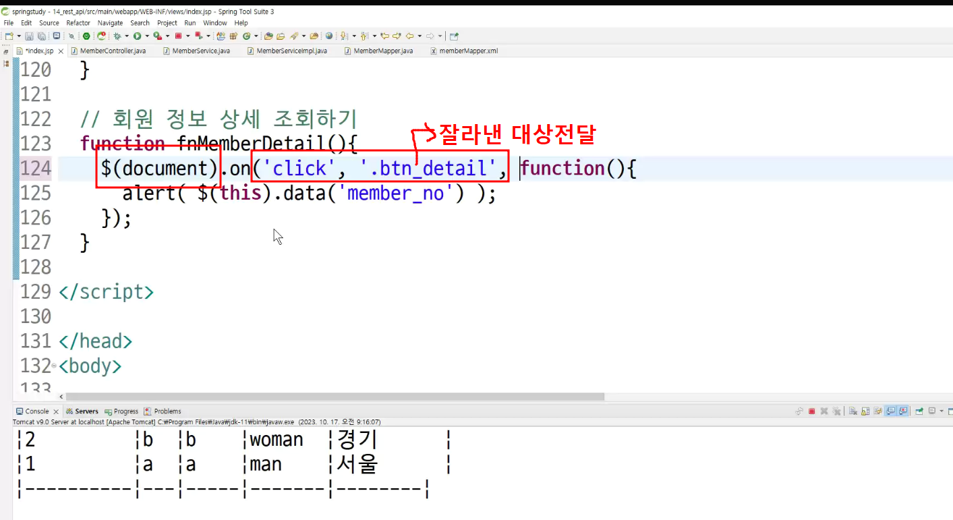Toggle the console Scroll Lock icon
Image resolution: width=953 pixels, height=520 pixels.
coord(865,411)
